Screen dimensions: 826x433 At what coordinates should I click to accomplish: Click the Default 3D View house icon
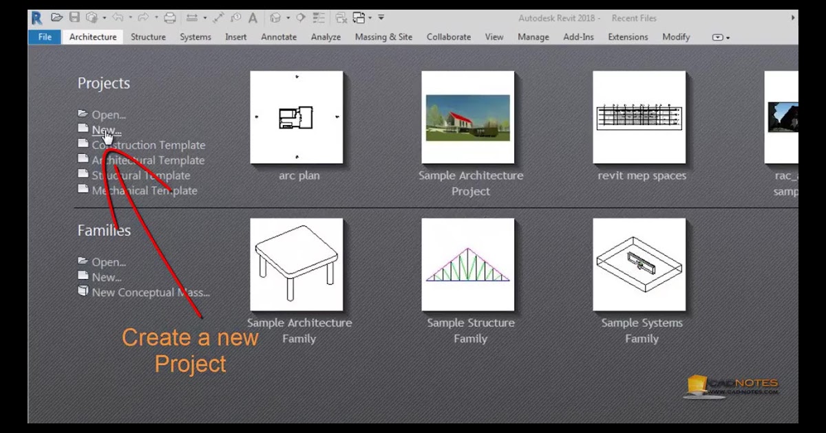(x=275, y=18)
